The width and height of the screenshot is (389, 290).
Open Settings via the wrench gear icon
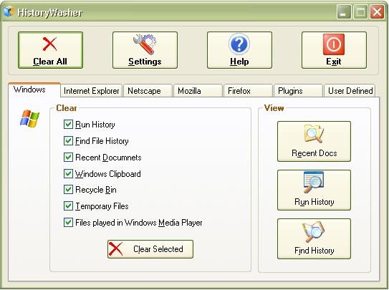[145, 44]
